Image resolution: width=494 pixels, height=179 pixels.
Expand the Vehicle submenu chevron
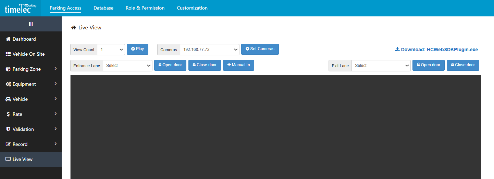pos(55,99)
